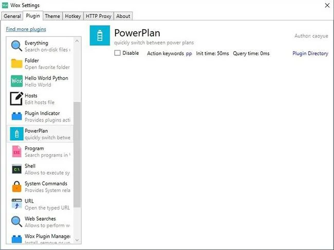The width and height of the screenshot is (334, 250).
Task: Select the Hello World Python plugin name
Action: pyautogui.click(x=46, y=78)
